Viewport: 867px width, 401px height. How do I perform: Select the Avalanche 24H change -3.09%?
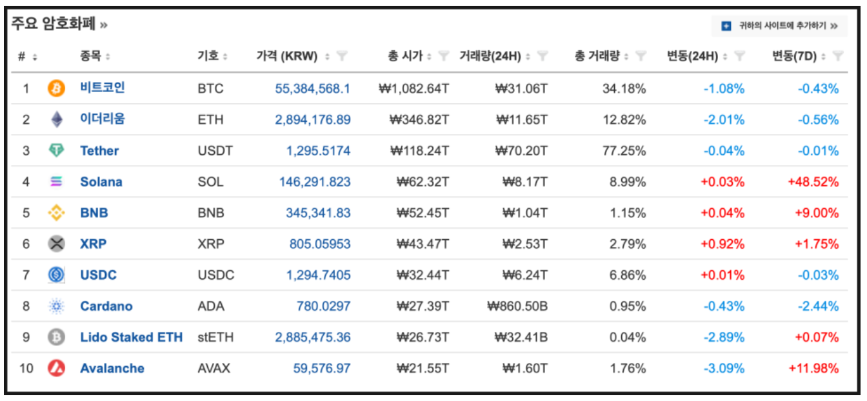pos(722,369)
